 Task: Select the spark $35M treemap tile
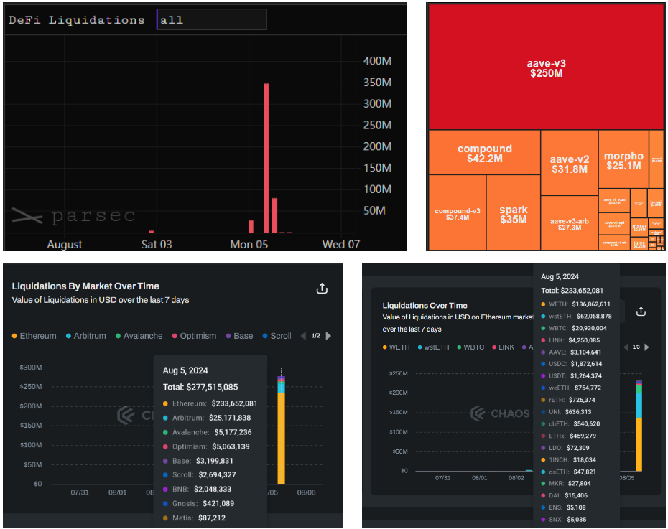coord(513,214)
